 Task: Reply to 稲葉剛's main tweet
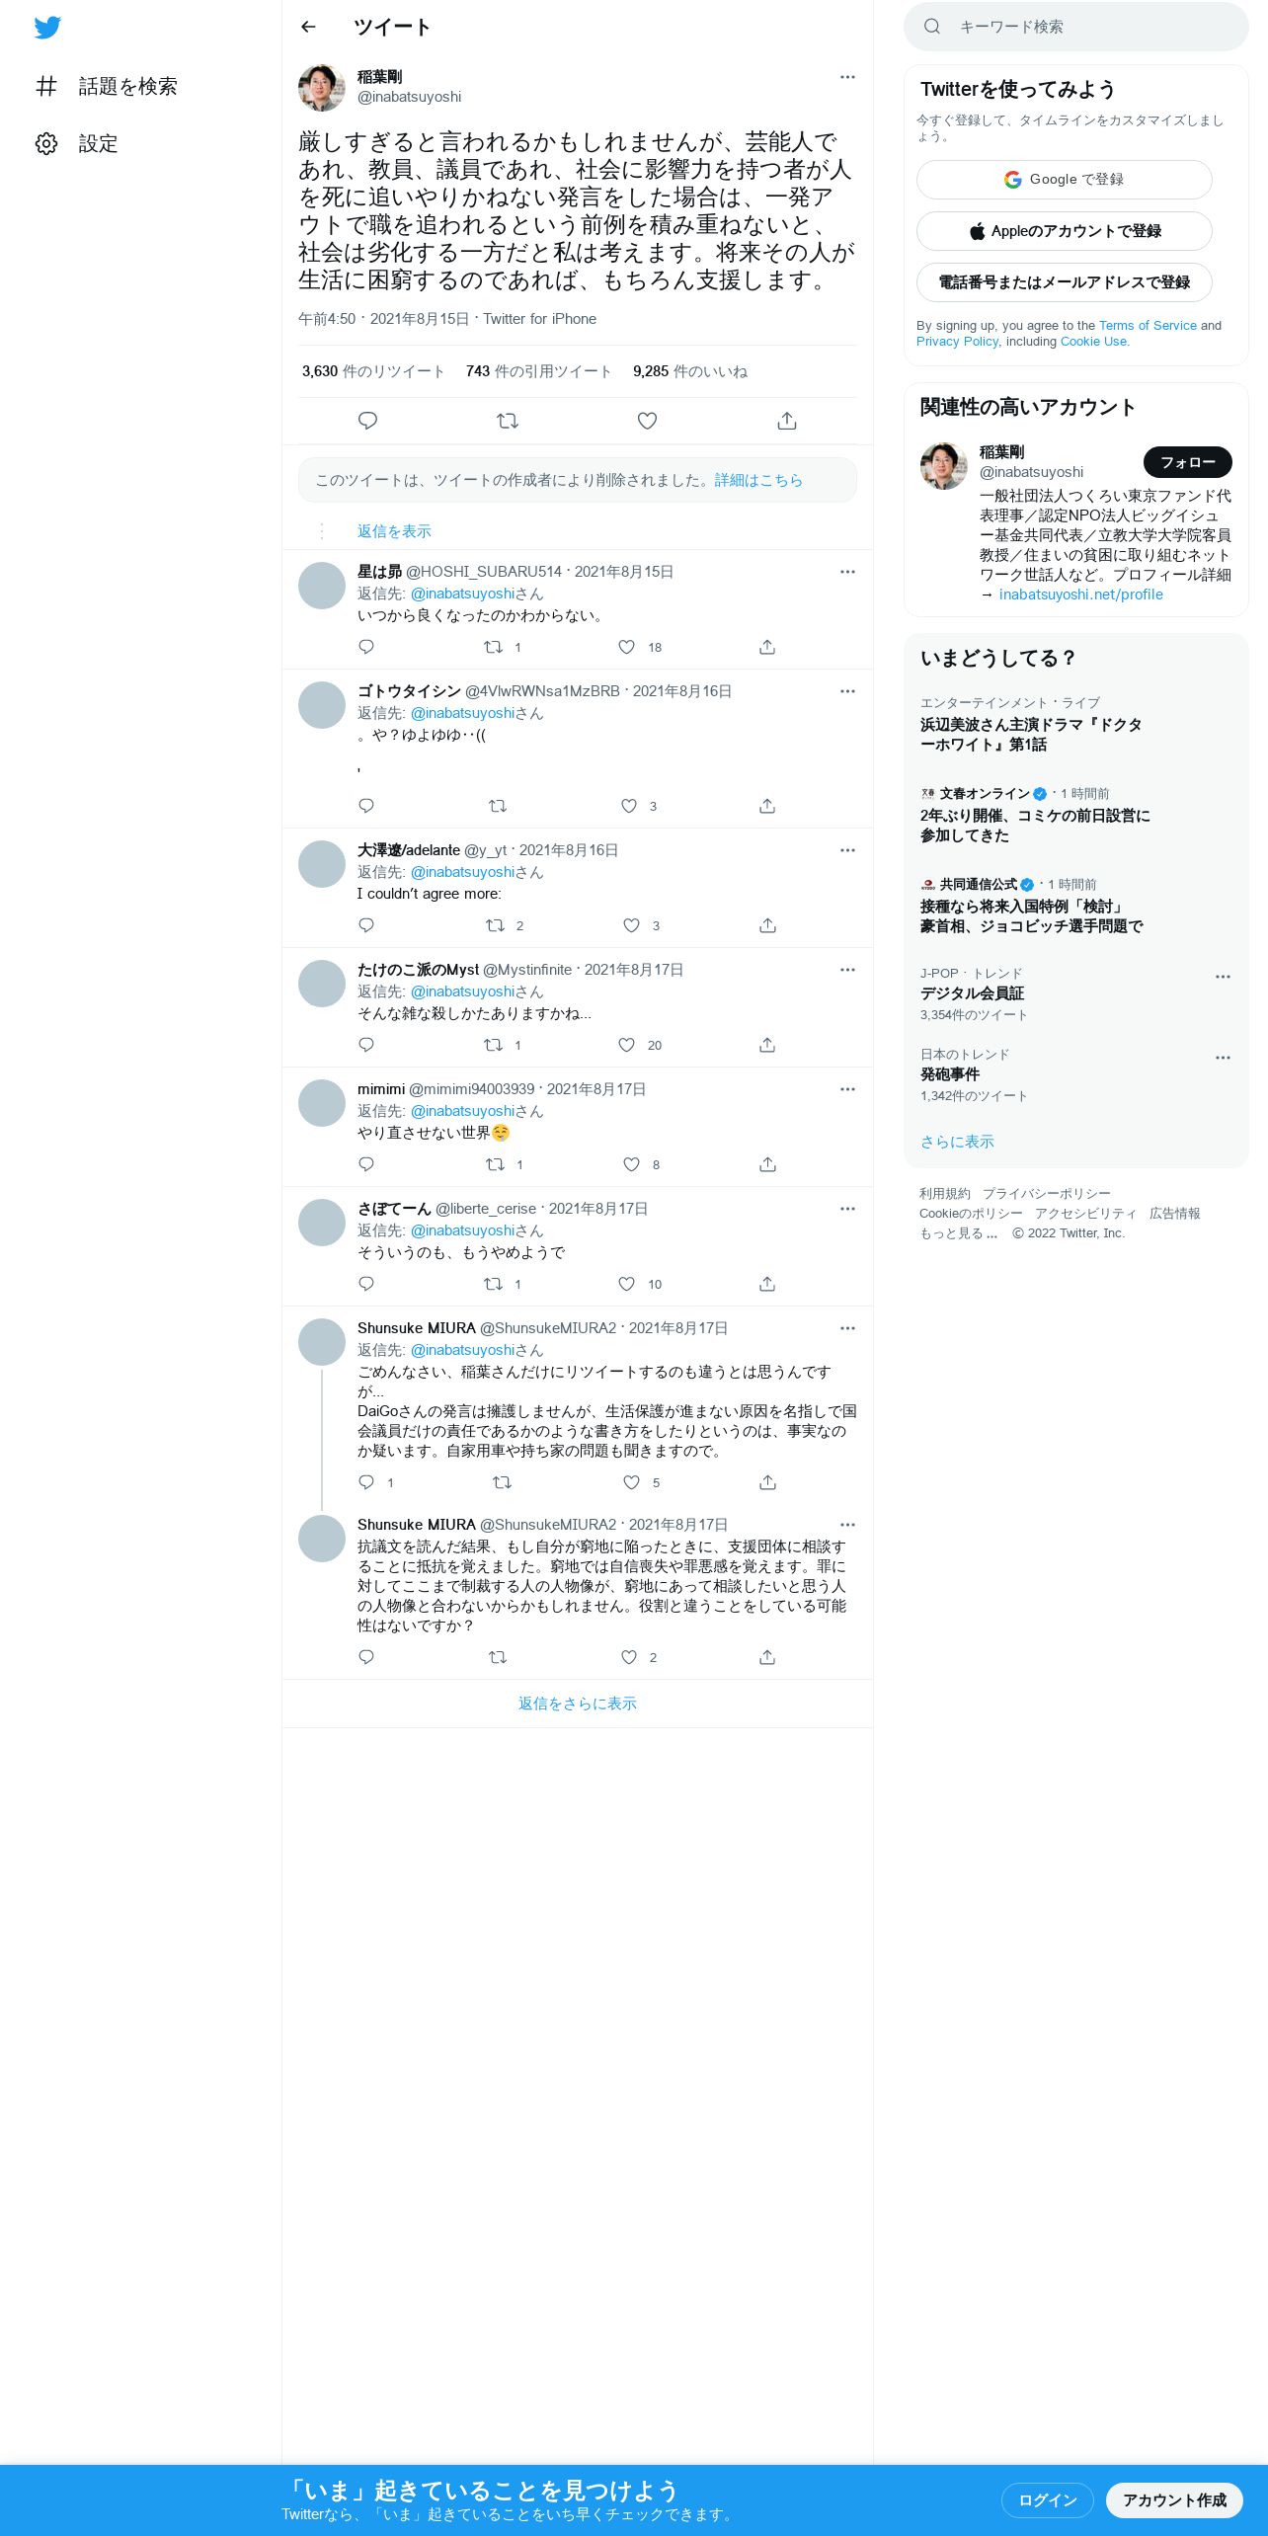pyautogui.click(x=367, y=421)
